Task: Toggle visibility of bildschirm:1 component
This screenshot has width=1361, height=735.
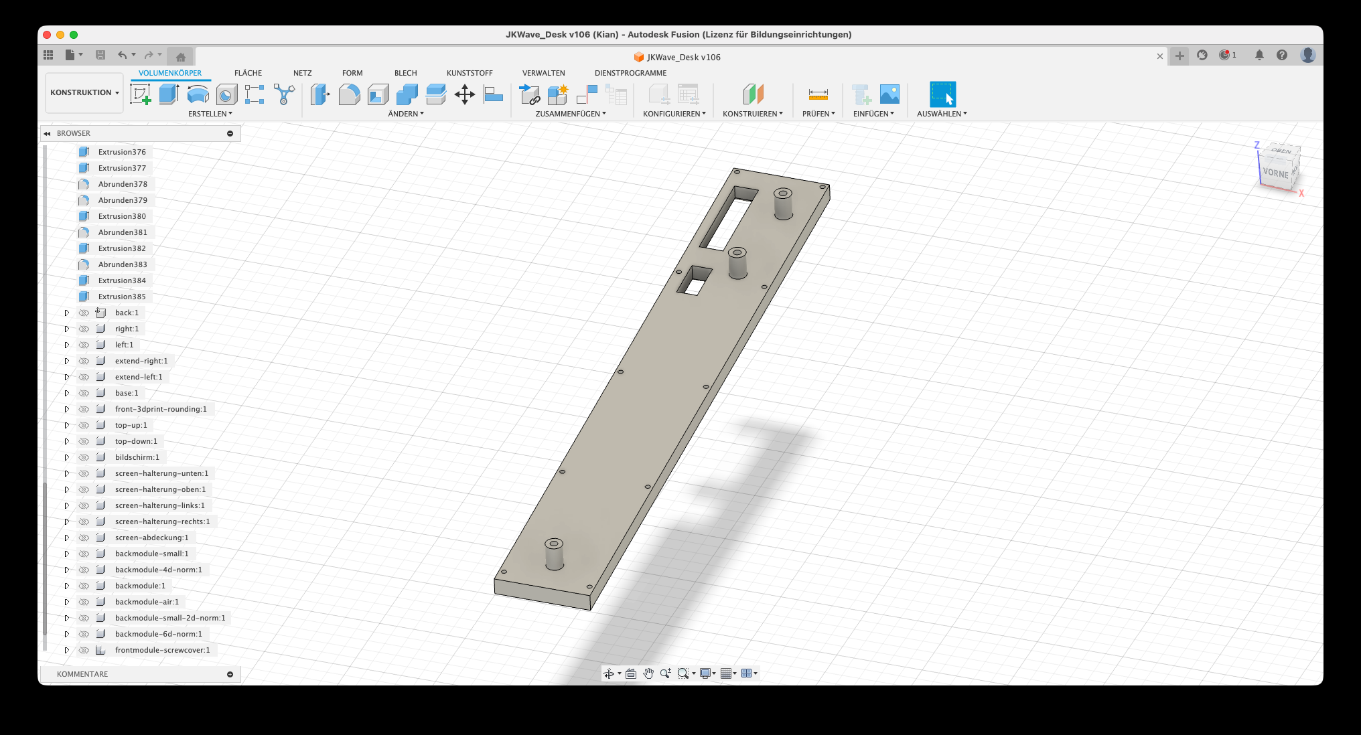Action: [x=84, y=457]
